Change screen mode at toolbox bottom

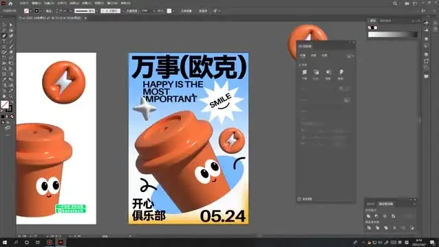8,128
